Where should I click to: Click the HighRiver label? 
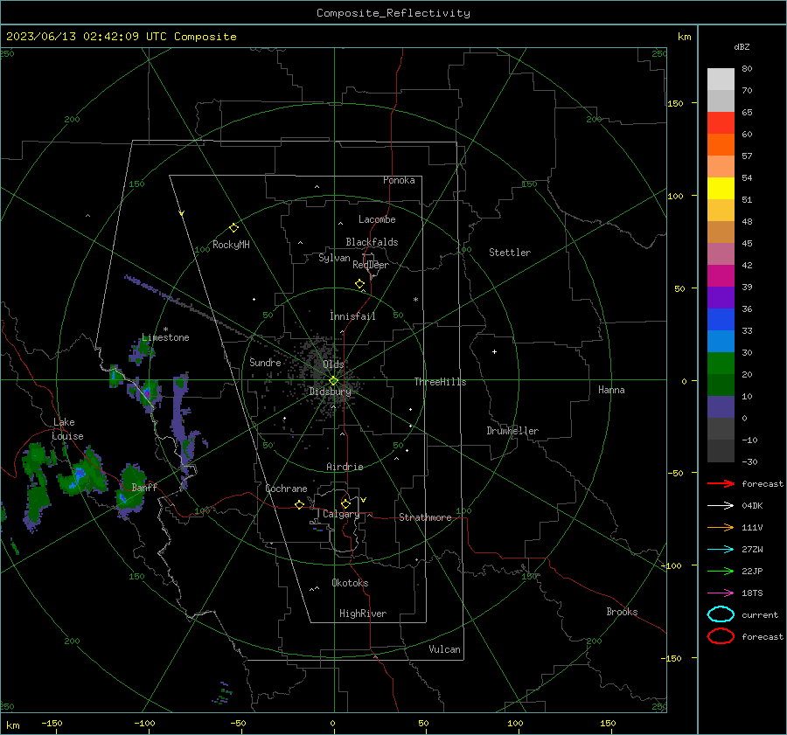363,614
